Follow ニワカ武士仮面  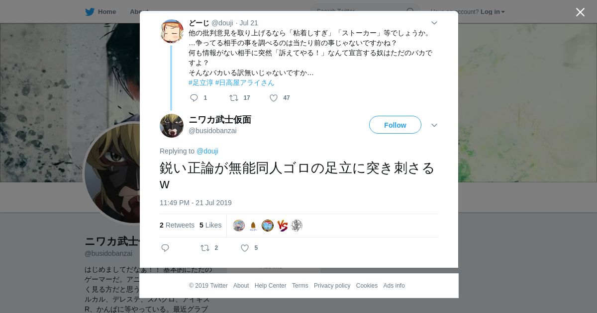395,125
